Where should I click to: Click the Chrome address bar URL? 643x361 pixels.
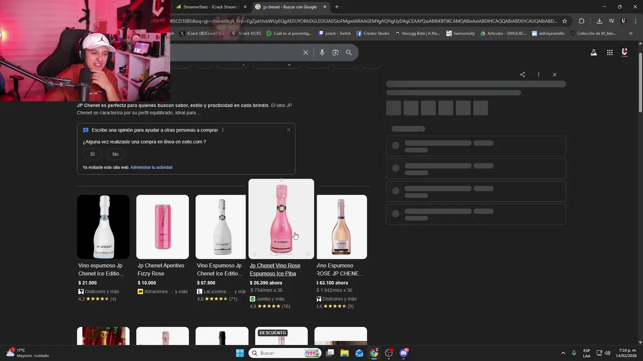coord(364,21)
